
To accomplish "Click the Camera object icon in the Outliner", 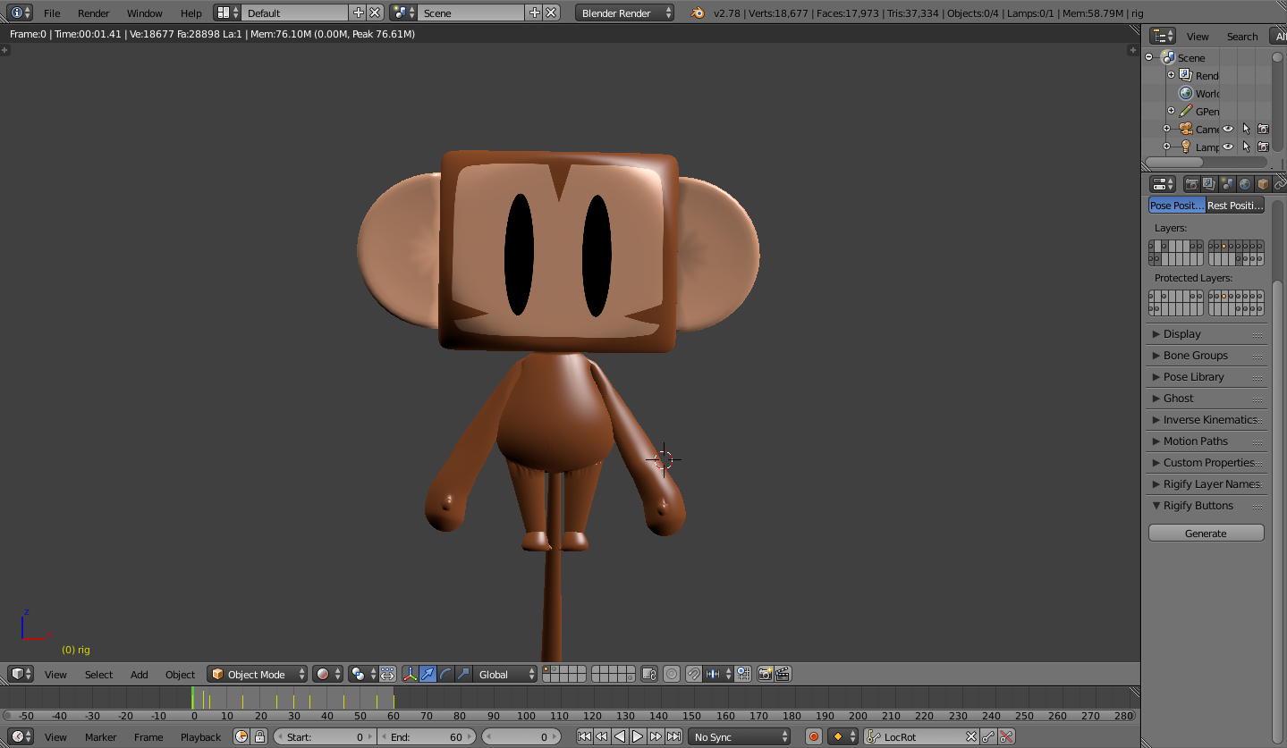I will tap(1185, 128).
